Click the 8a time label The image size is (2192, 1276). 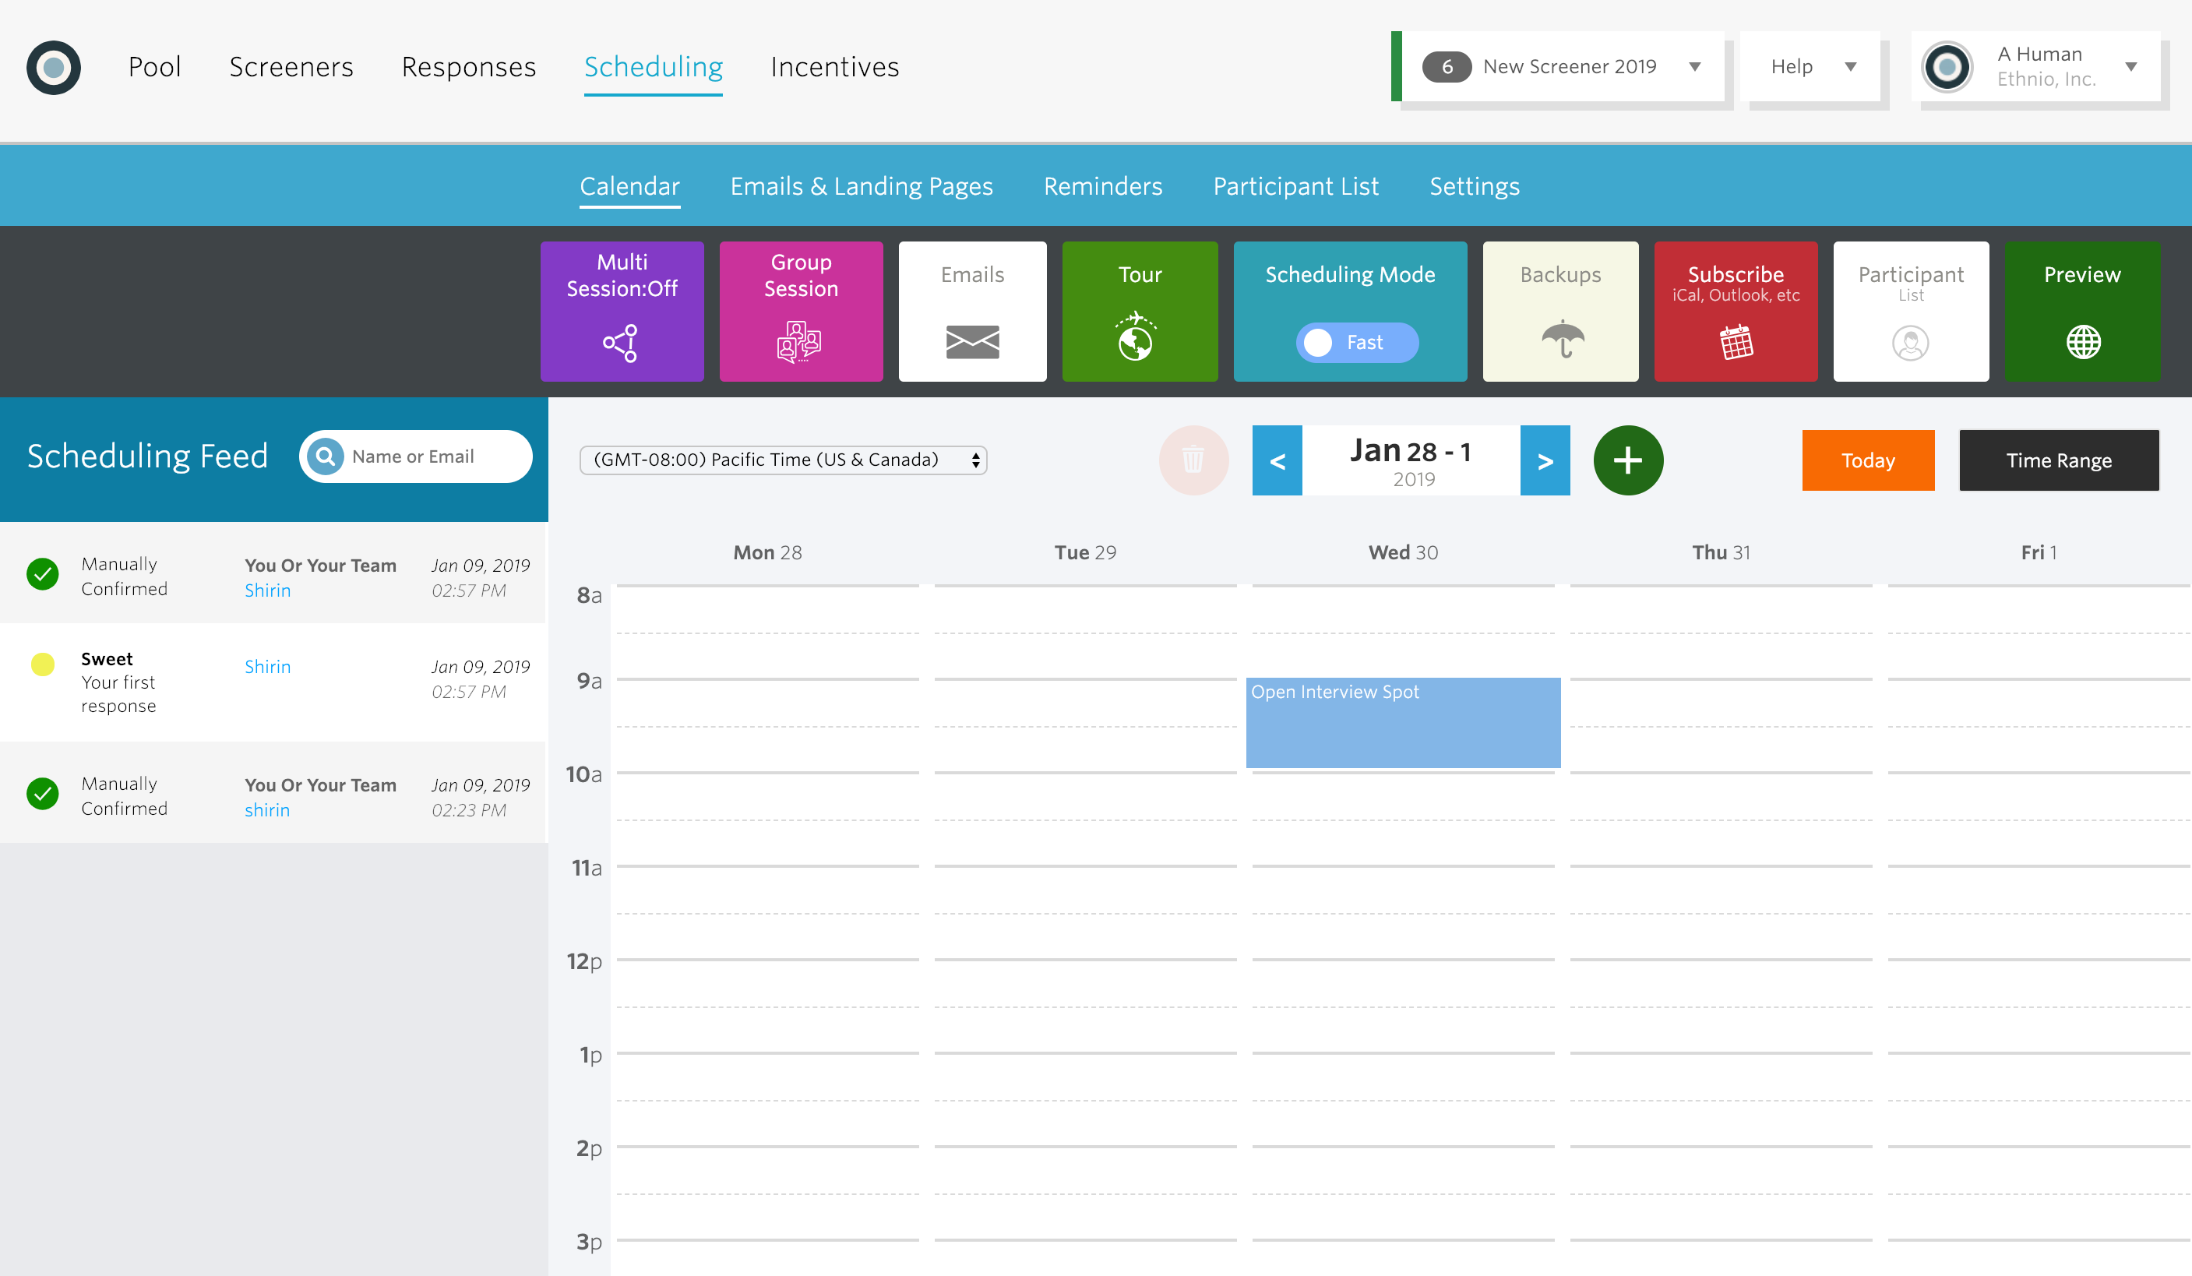pyautogui.click(x=589, y=595)
